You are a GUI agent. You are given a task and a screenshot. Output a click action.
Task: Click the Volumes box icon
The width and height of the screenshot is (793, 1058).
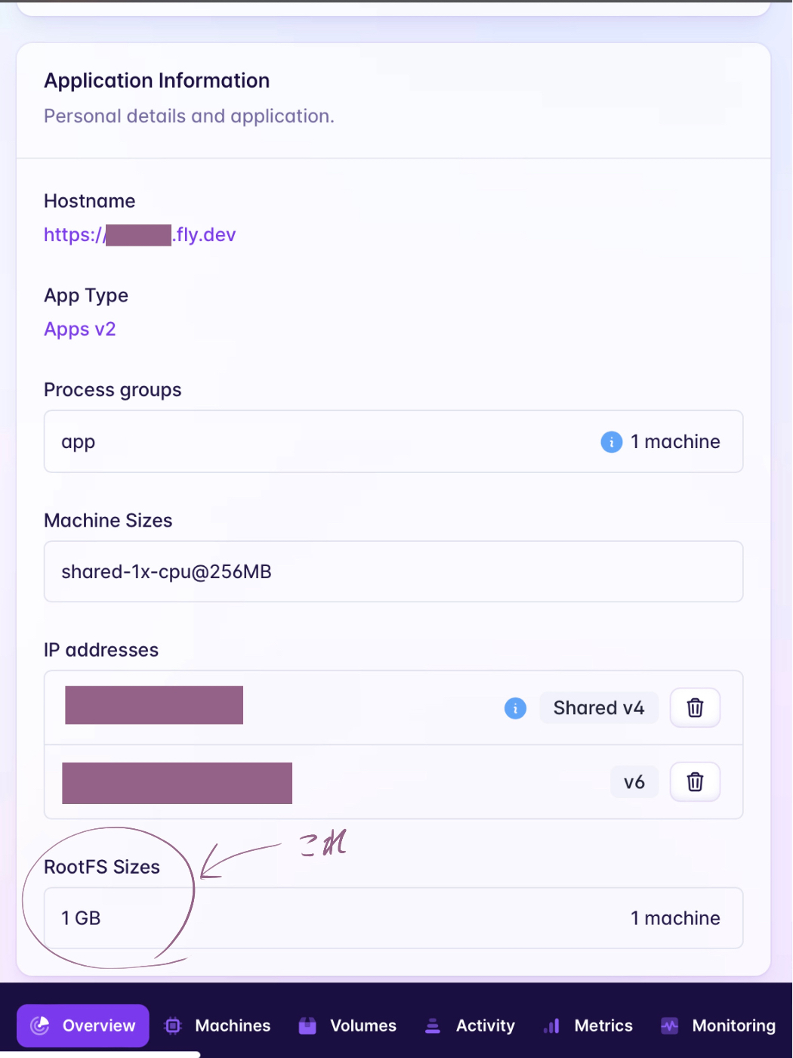pyautogui.click(x=307, y=1026)
